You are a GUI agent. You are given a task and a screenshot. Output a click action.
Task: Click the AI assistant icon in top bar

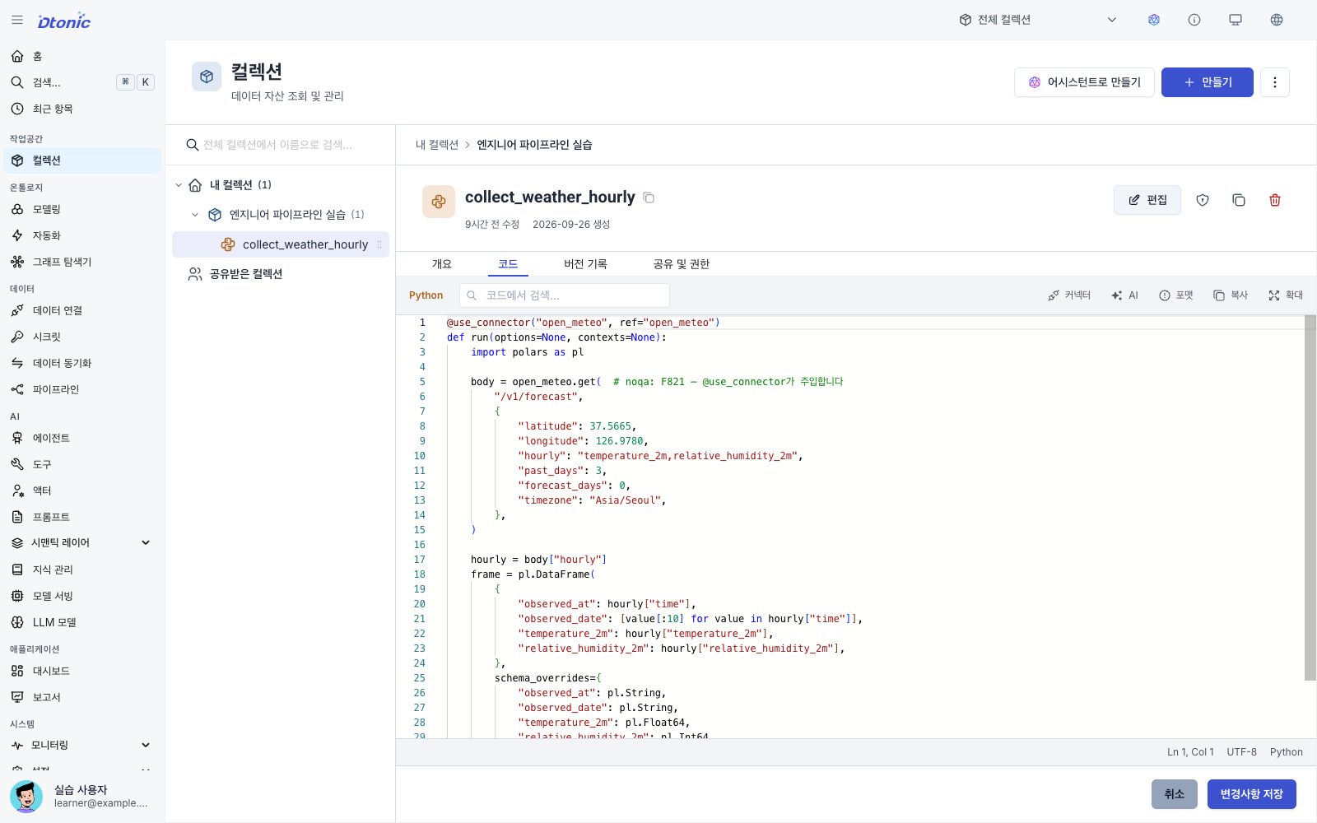pos(1154,20)
